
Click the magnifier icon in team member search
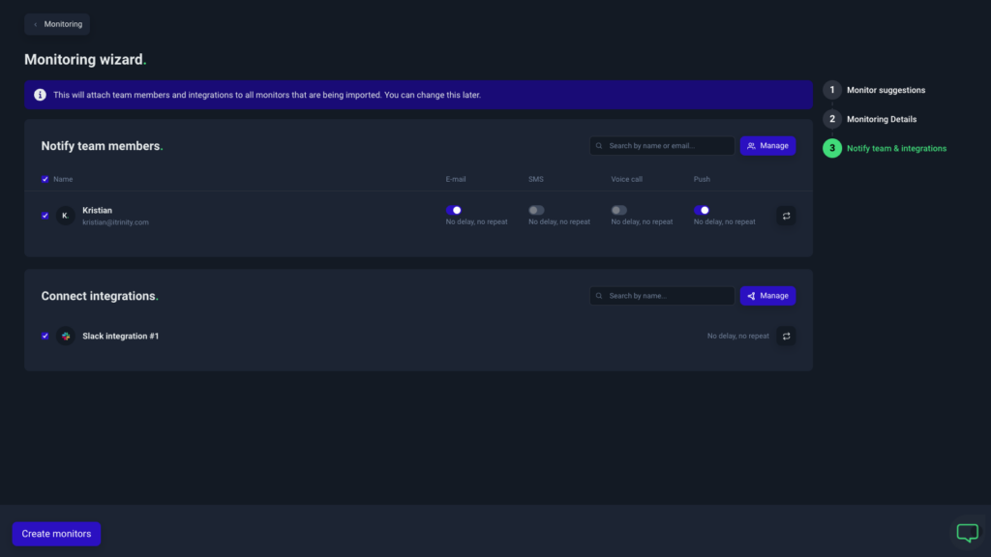(x=600, y=145)
